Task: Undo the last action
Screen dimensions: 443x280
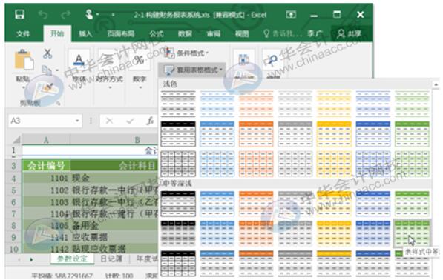Action: [43, 14]
